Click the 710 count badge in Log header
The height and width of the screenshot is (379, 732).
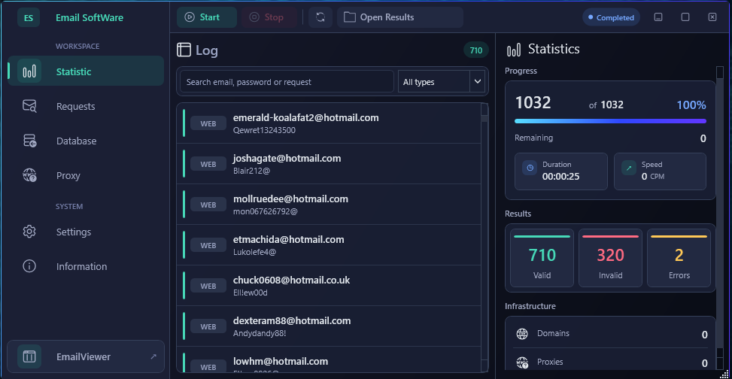pos(476,50)
